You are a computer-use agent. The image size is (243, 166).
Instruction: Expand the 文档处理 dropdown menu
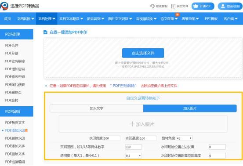tap(47, 19)
